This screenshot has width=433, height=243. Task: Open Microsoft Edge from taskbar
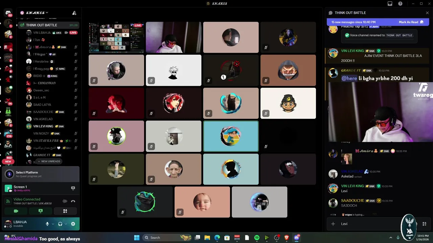pyautogui.click(x=217, y=238)
